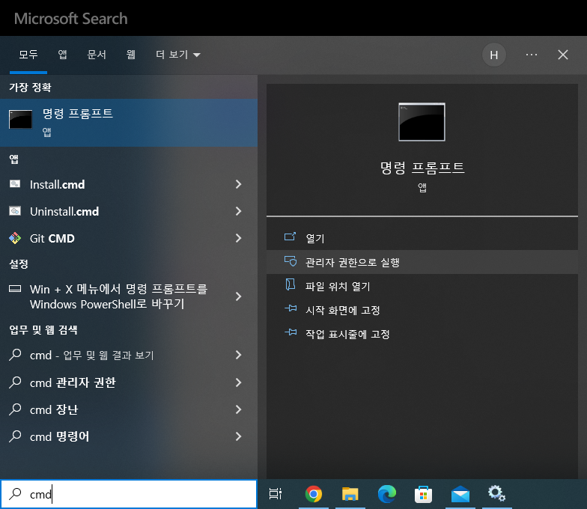The width and height of the screenshot is (587, 509).
Task: Click the magnifier icon in the search box
Action: pos(15,494)
